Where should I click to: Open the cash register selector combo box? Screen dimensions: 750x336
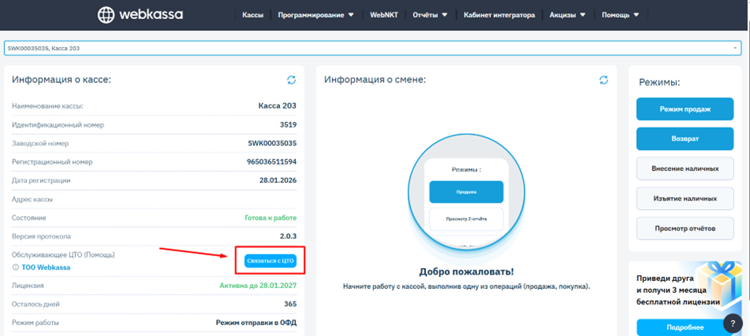click(372, 49)
